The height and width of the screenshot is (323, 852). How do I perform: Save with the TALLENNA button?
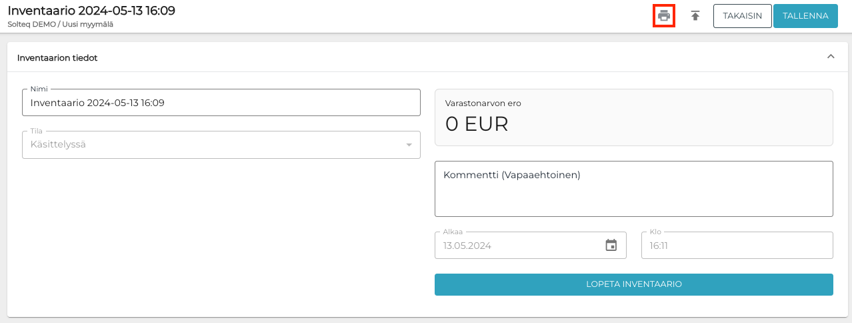[x=805, y=16]
